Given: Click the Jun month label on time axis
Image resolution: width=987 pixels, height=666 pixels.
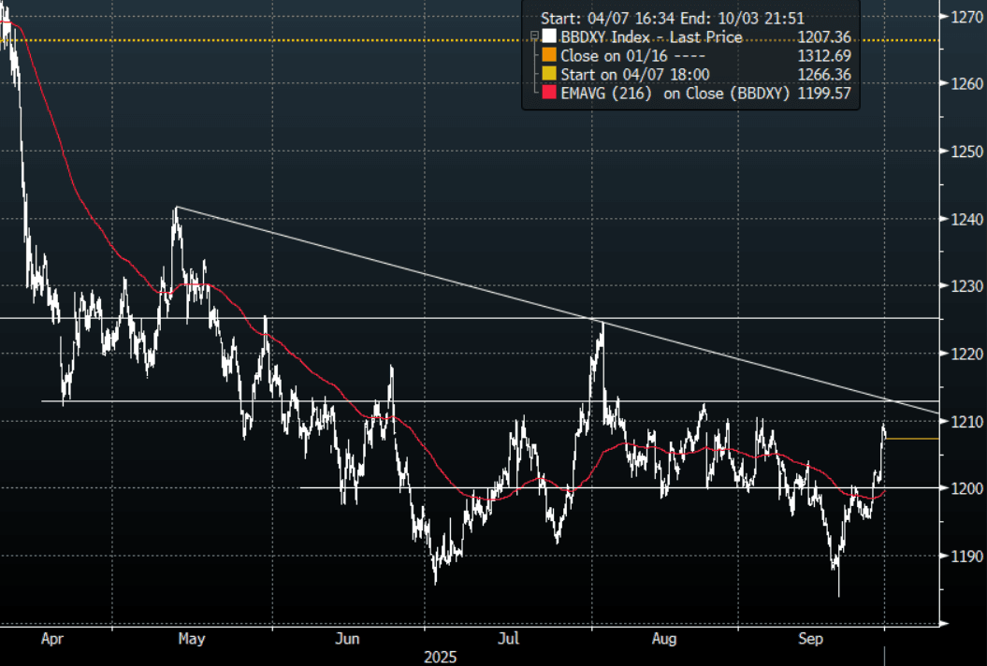Looking at the screenshot, I should 347,639.
